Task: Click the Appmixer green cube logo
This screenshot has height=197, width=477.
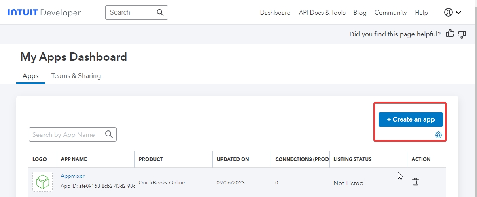Action: coord(42,182)
